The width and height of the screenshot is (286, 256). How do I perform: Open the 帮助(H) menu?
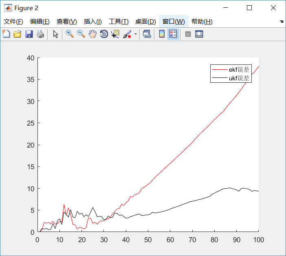pos(202,22)
